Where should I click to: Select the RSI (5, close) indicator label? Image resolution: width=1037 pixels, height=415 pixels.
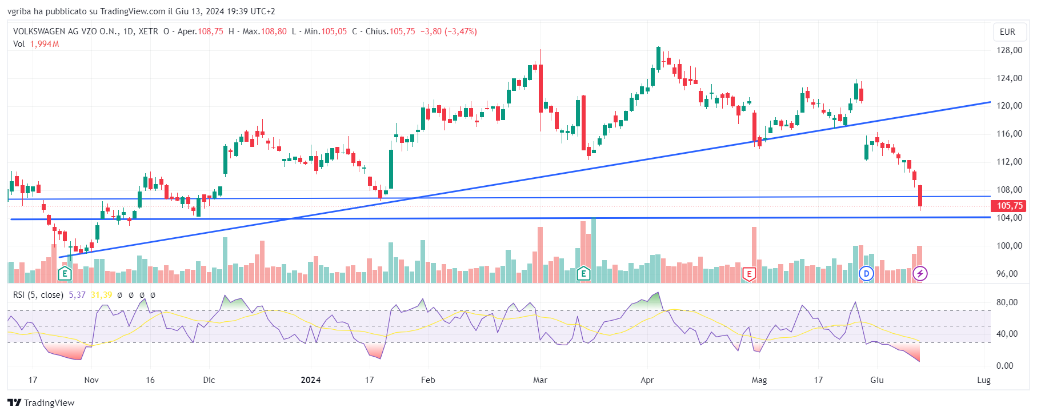click(38, 295)
